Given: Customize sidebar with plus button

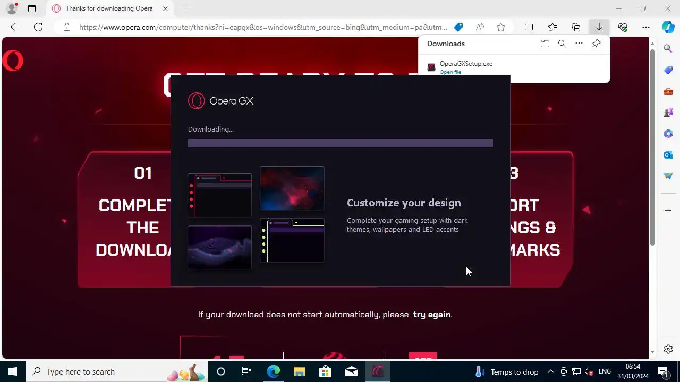Looking at the screenshot, I should pyautogui.click(x=668, y=211).
